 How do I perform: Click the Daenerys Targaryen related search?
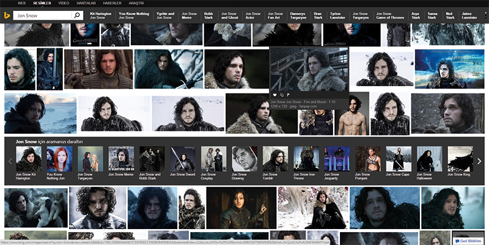pos(298,16)
